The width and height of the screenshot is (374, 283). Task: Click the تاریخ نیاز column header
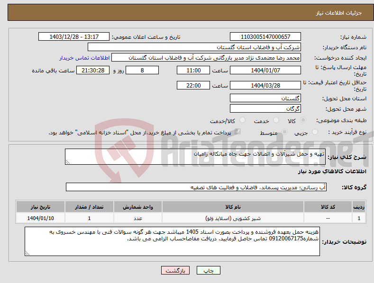pos(40,207)
